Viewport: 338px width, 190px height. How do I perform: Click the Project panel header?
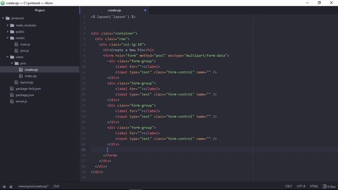click(x=40, y=10)
